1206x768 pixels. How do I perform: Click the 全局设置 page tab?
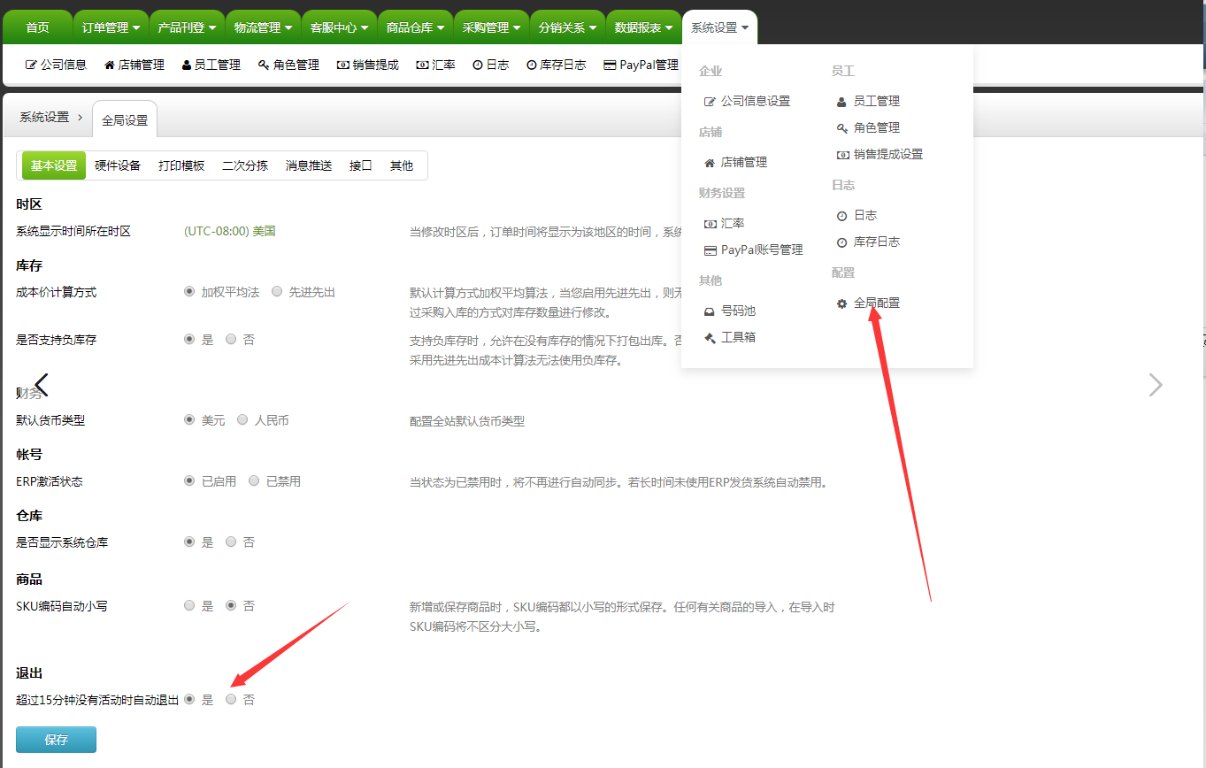pyautogui.click(x=125, y=119)
